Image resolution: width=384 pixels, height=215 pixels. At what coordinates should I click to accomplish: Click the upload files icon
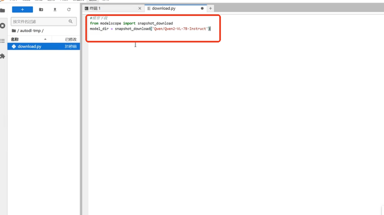pos(55,10)
